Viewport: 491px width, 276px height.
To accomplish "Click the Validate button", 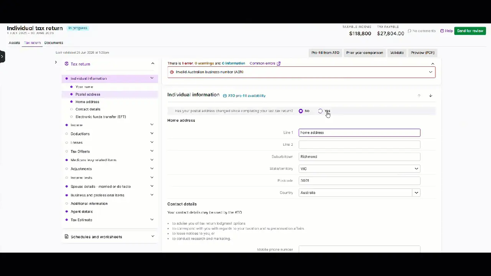I will click(x=397, y=53).
